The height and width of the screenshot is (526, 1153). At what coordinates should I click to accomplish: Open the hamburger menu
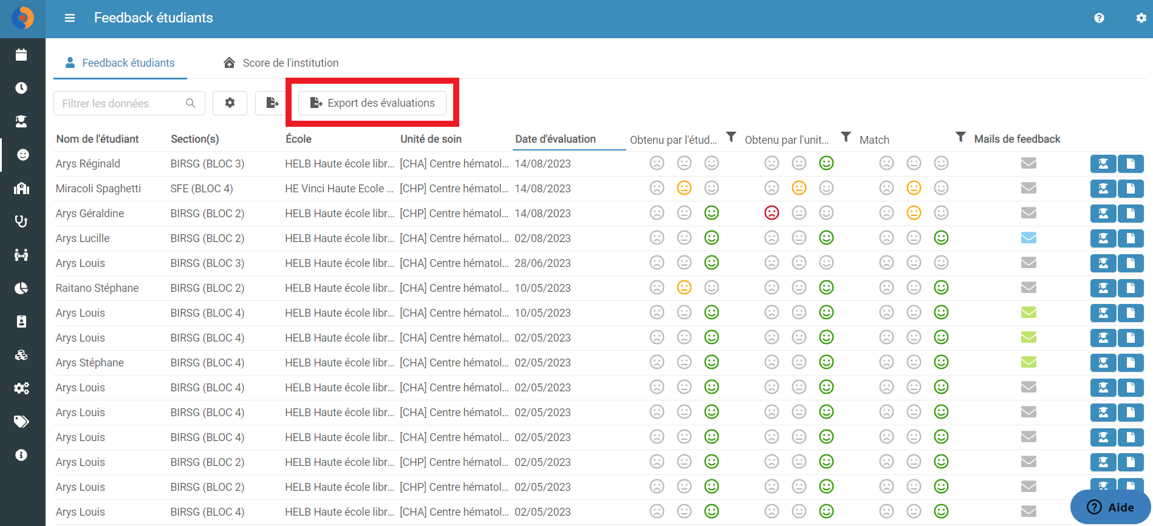[70, 18]
